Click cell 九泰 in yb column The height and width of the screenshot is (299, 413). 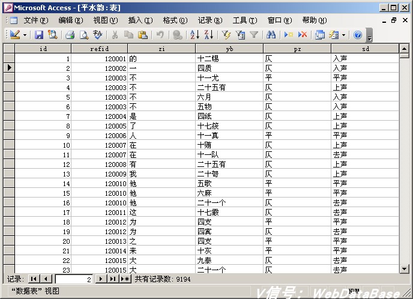click(229, 261)
